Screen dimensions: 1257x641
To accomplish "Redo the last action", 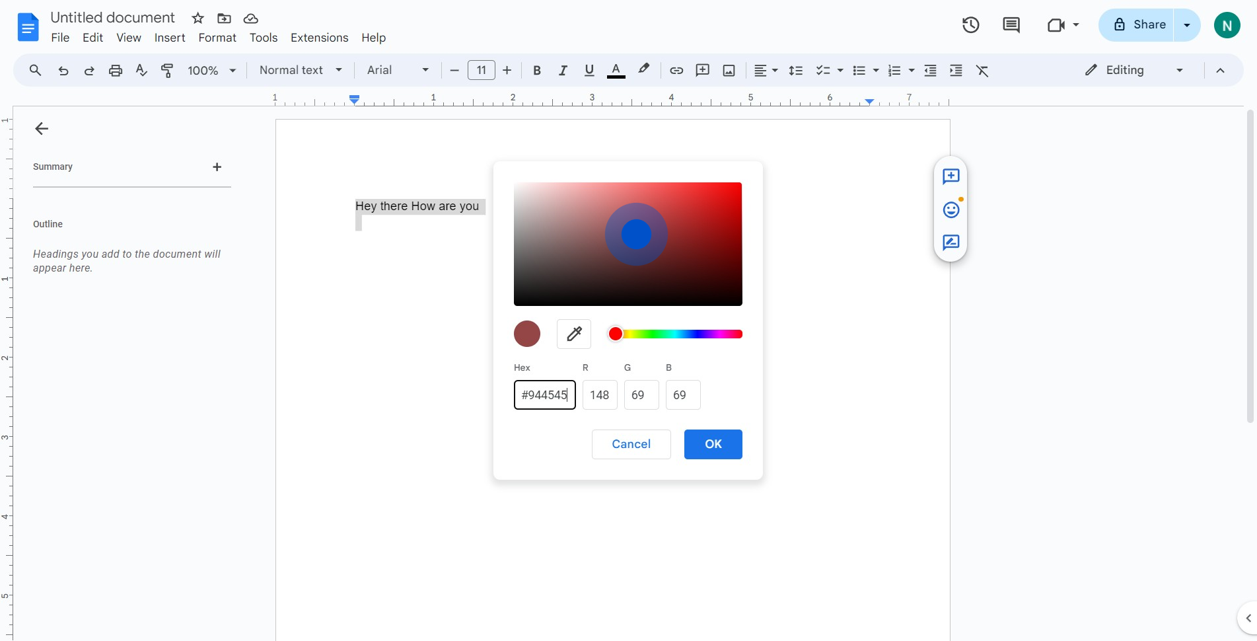I will point(89,71).
